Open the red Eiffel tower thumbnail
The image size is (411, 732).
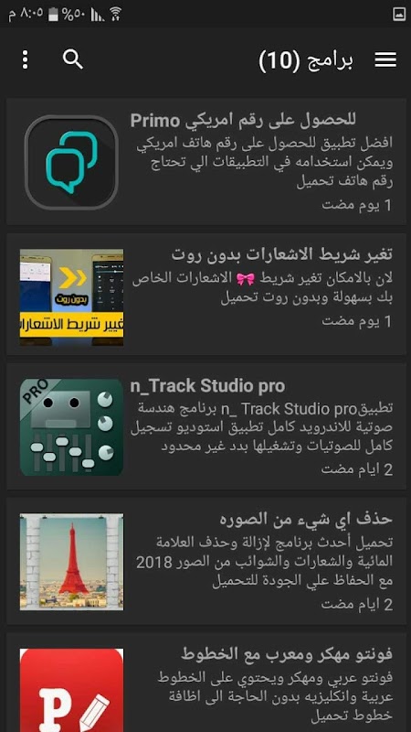pyautogui.click(x=71, y=562)
